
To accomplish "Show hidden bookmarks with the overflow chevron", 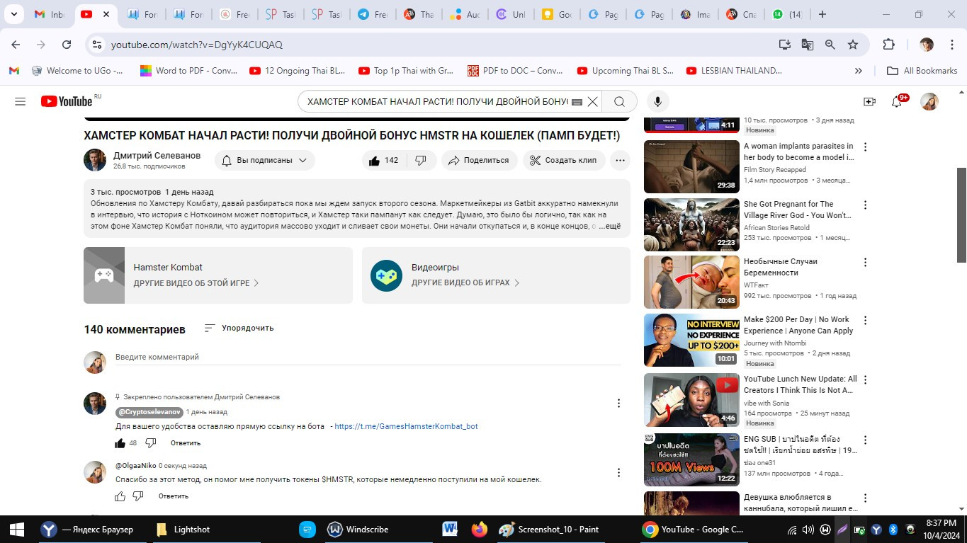I will pyautogui.click(x=859, y=71).
